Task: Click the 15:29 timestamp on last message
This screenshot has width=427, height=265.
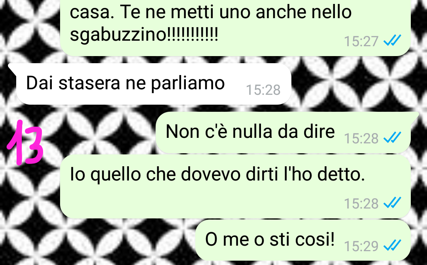Action: (361, 246)
